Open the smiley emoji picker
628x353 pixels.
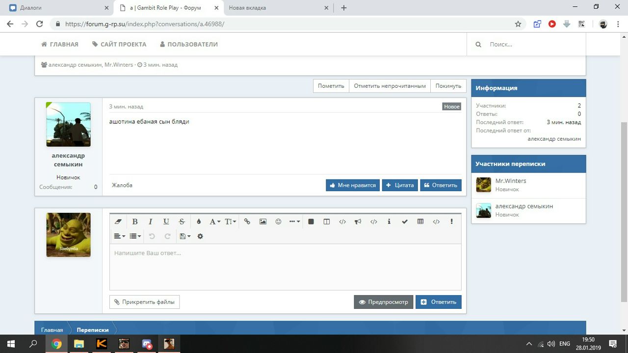(x=278, y=222)
